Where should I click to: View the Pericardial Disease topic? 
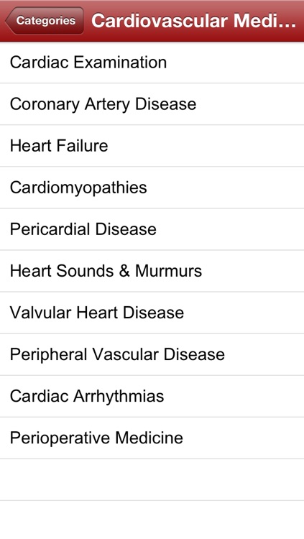tap(152, 229)
